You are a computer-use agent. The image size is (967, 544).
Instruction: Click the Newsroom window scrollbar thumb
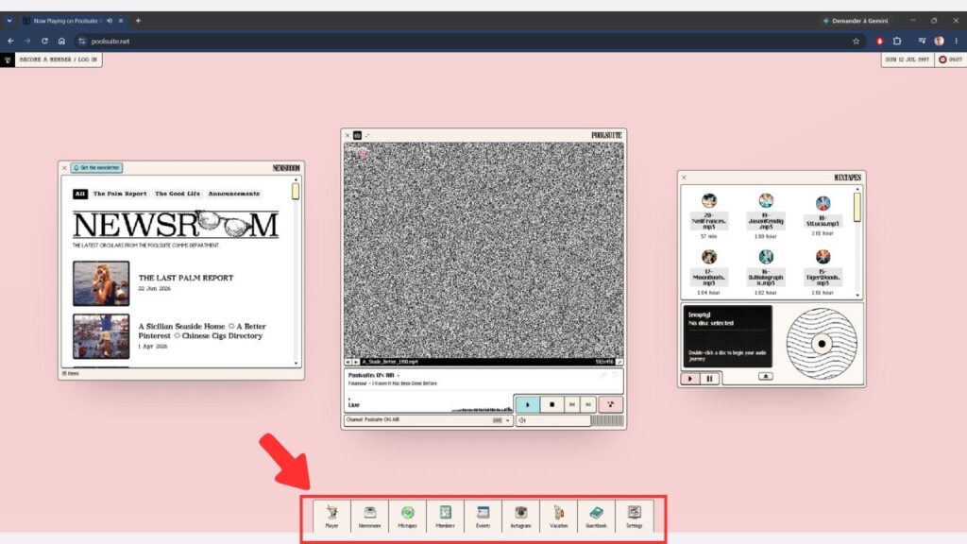click(x=296, y=191)
